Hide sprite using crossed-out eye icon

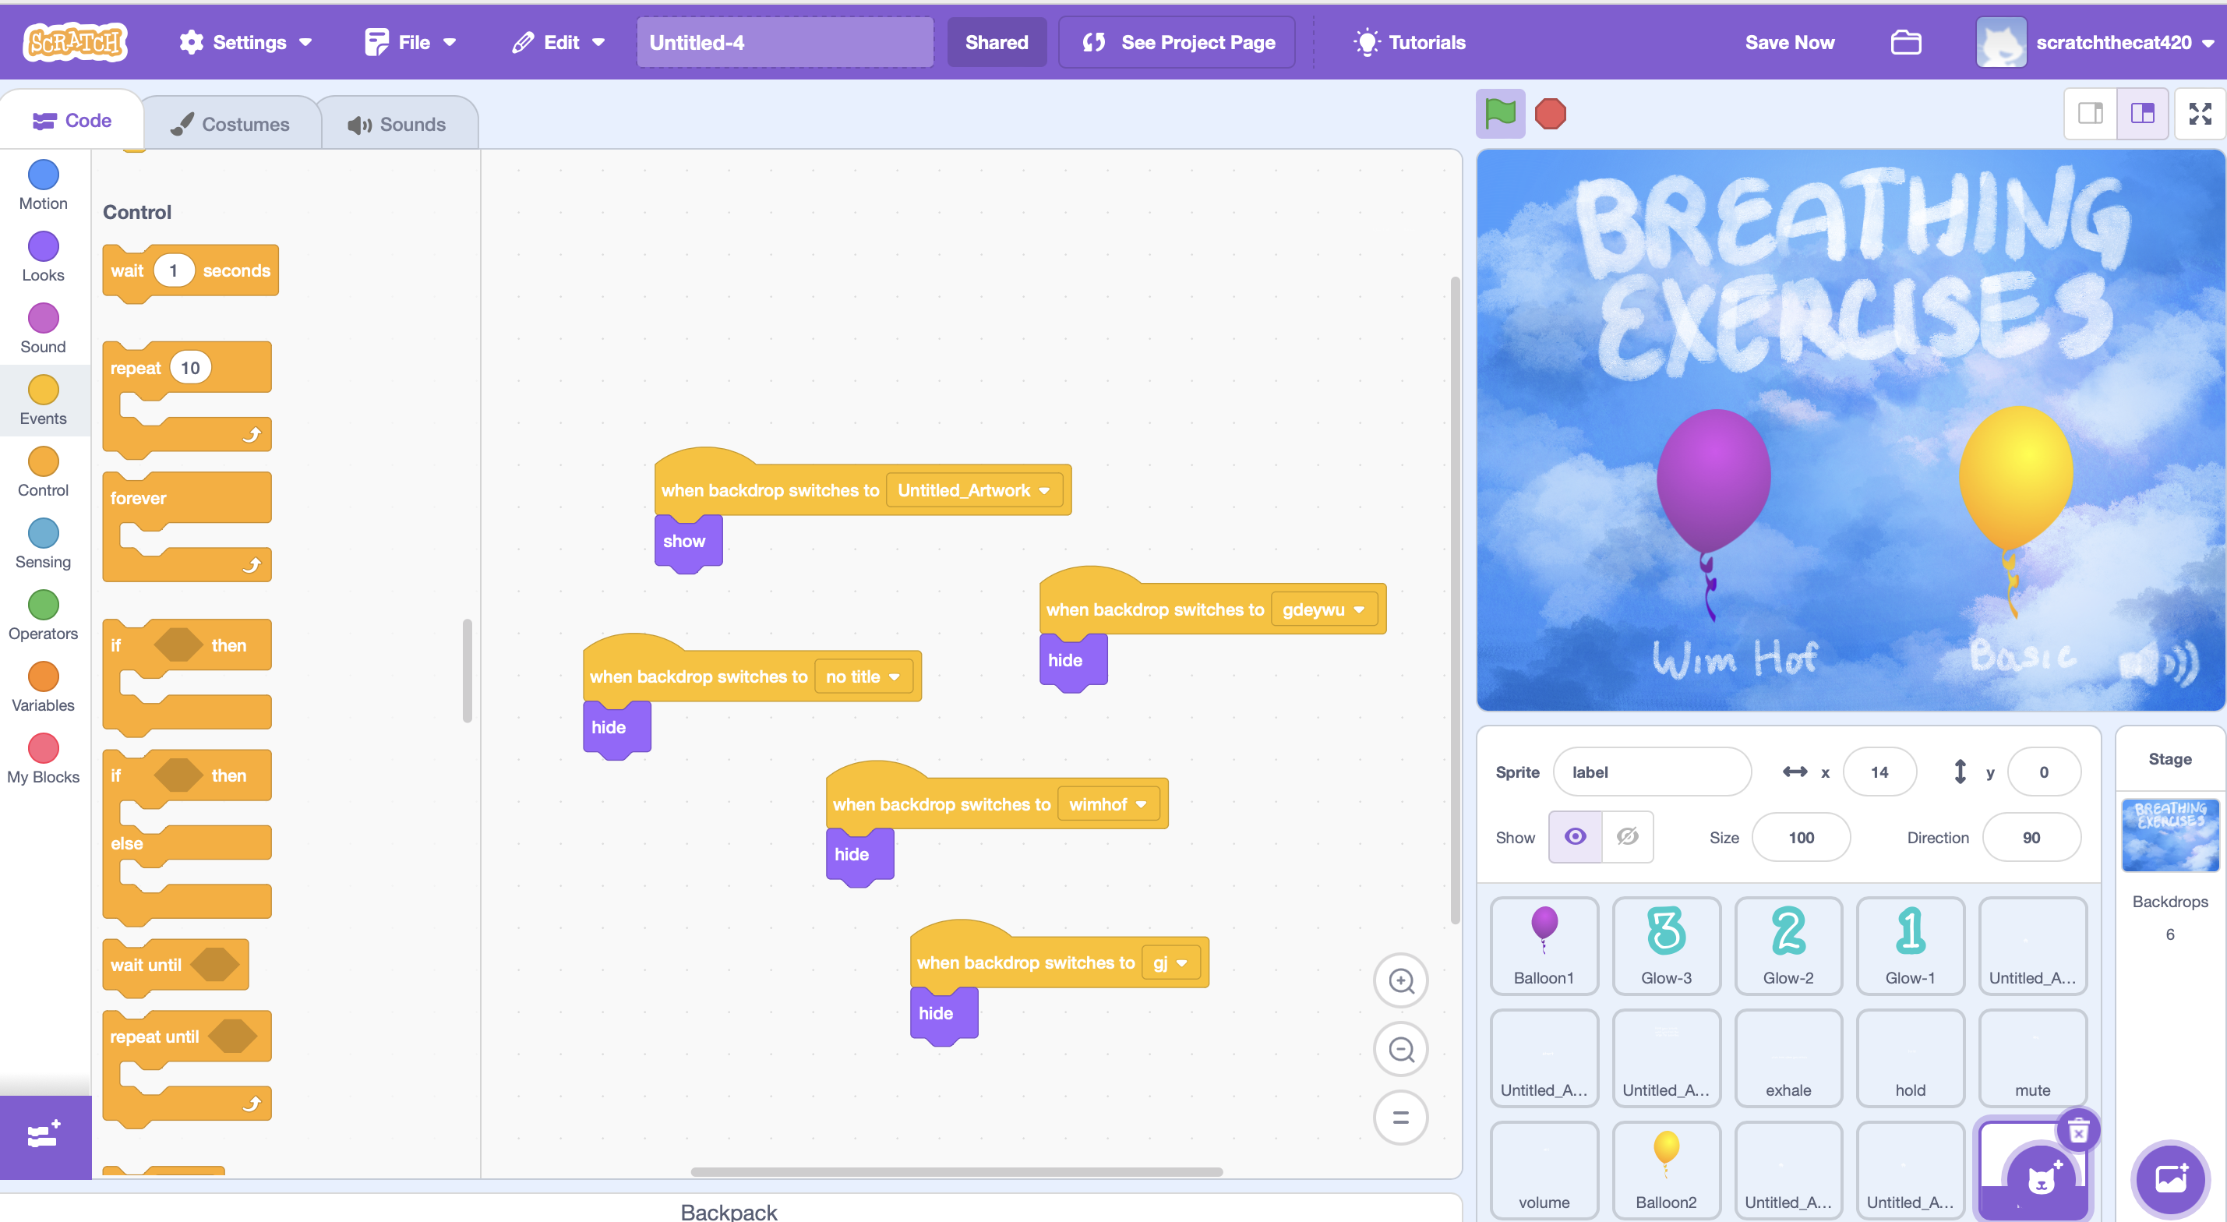click(1627, 836)
